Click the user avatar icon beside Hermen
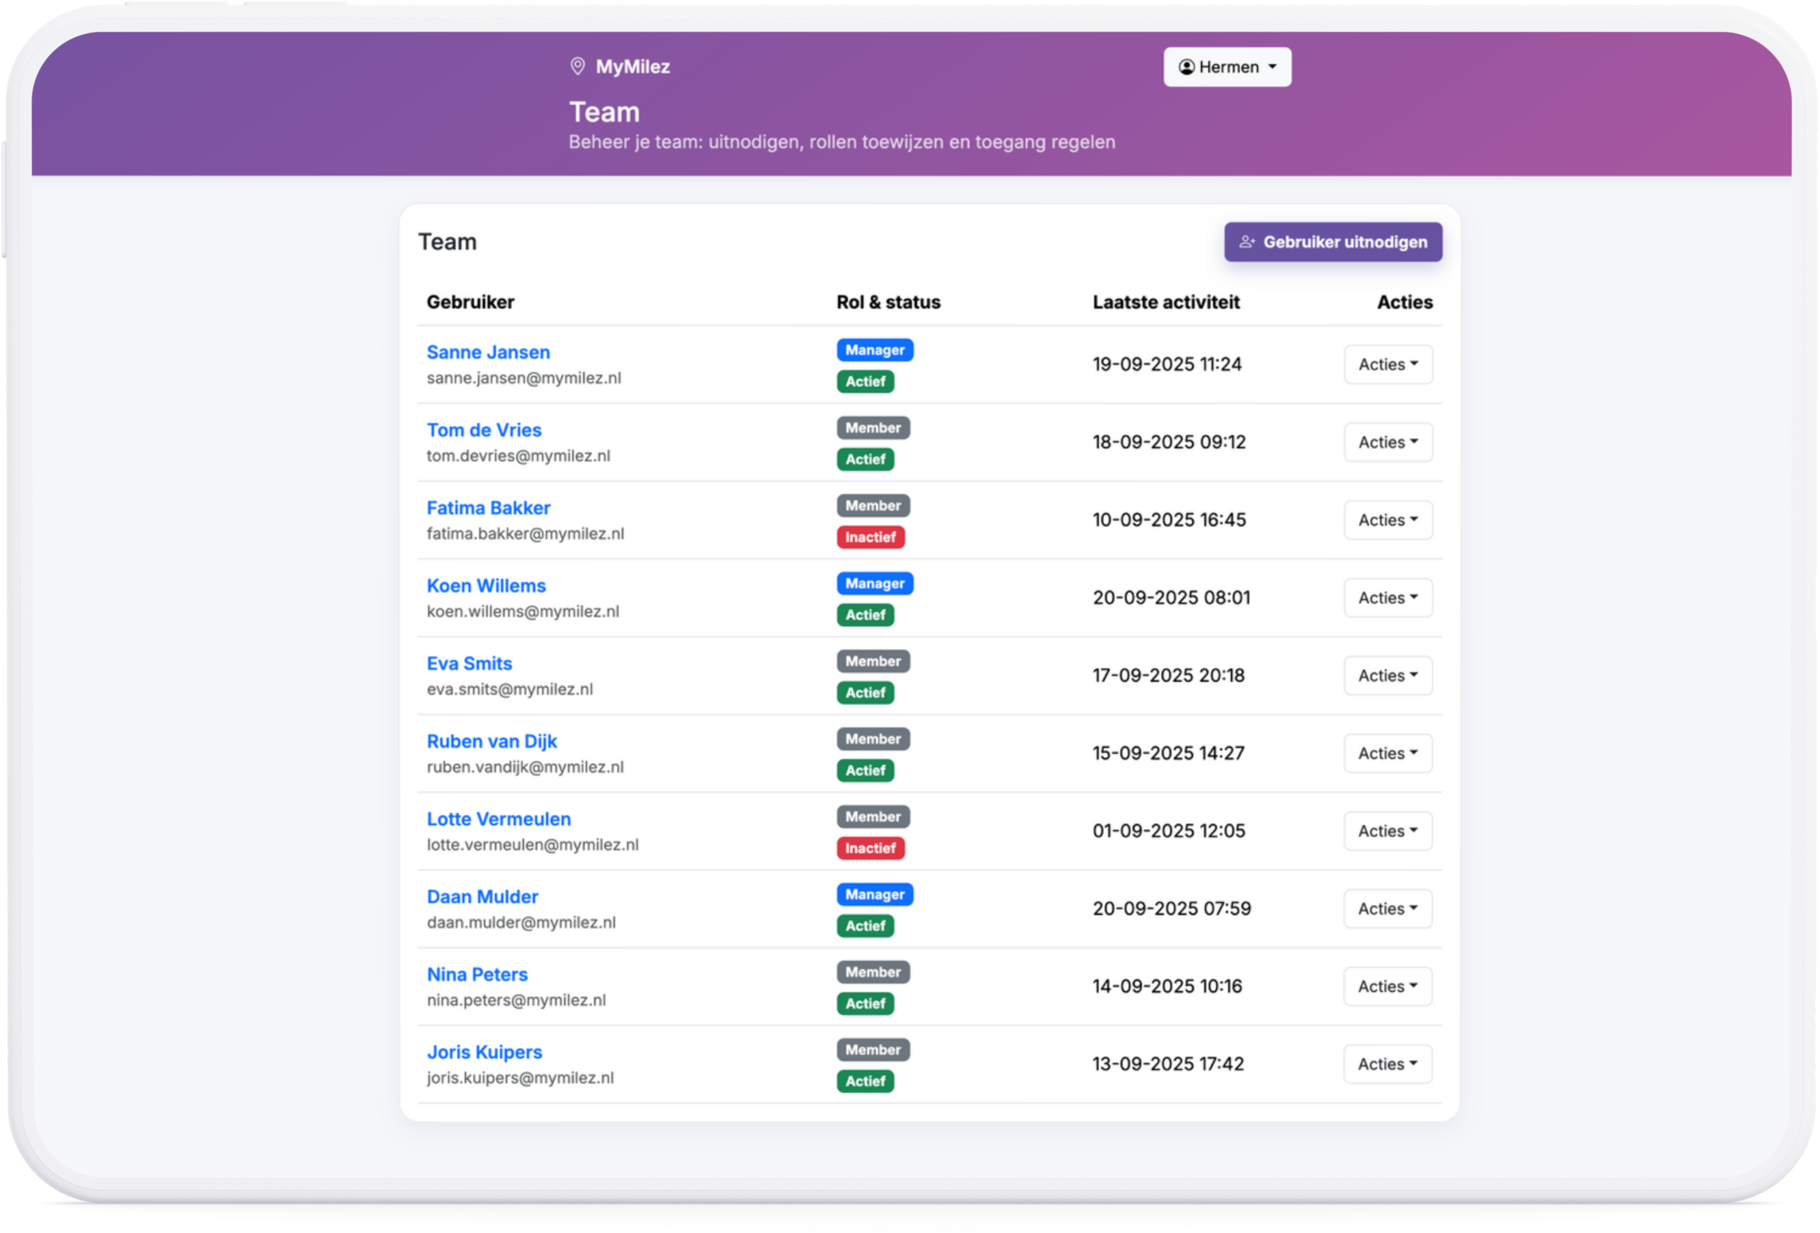This screenshot has height=1233, width=1820. click(1187, 67)
